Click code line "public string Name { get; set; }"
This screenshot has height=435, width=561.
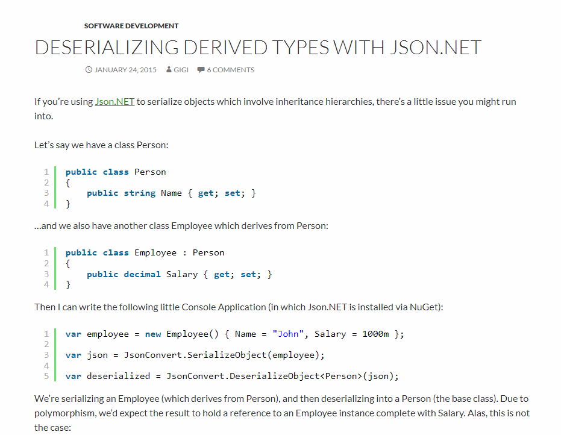coord(171,193)
